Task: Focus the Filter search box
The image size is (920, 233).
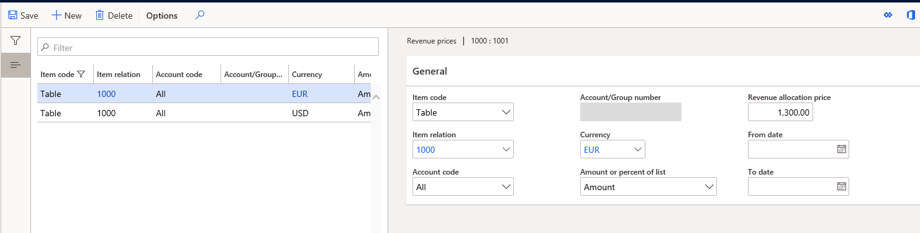Action: coord(208,47)
